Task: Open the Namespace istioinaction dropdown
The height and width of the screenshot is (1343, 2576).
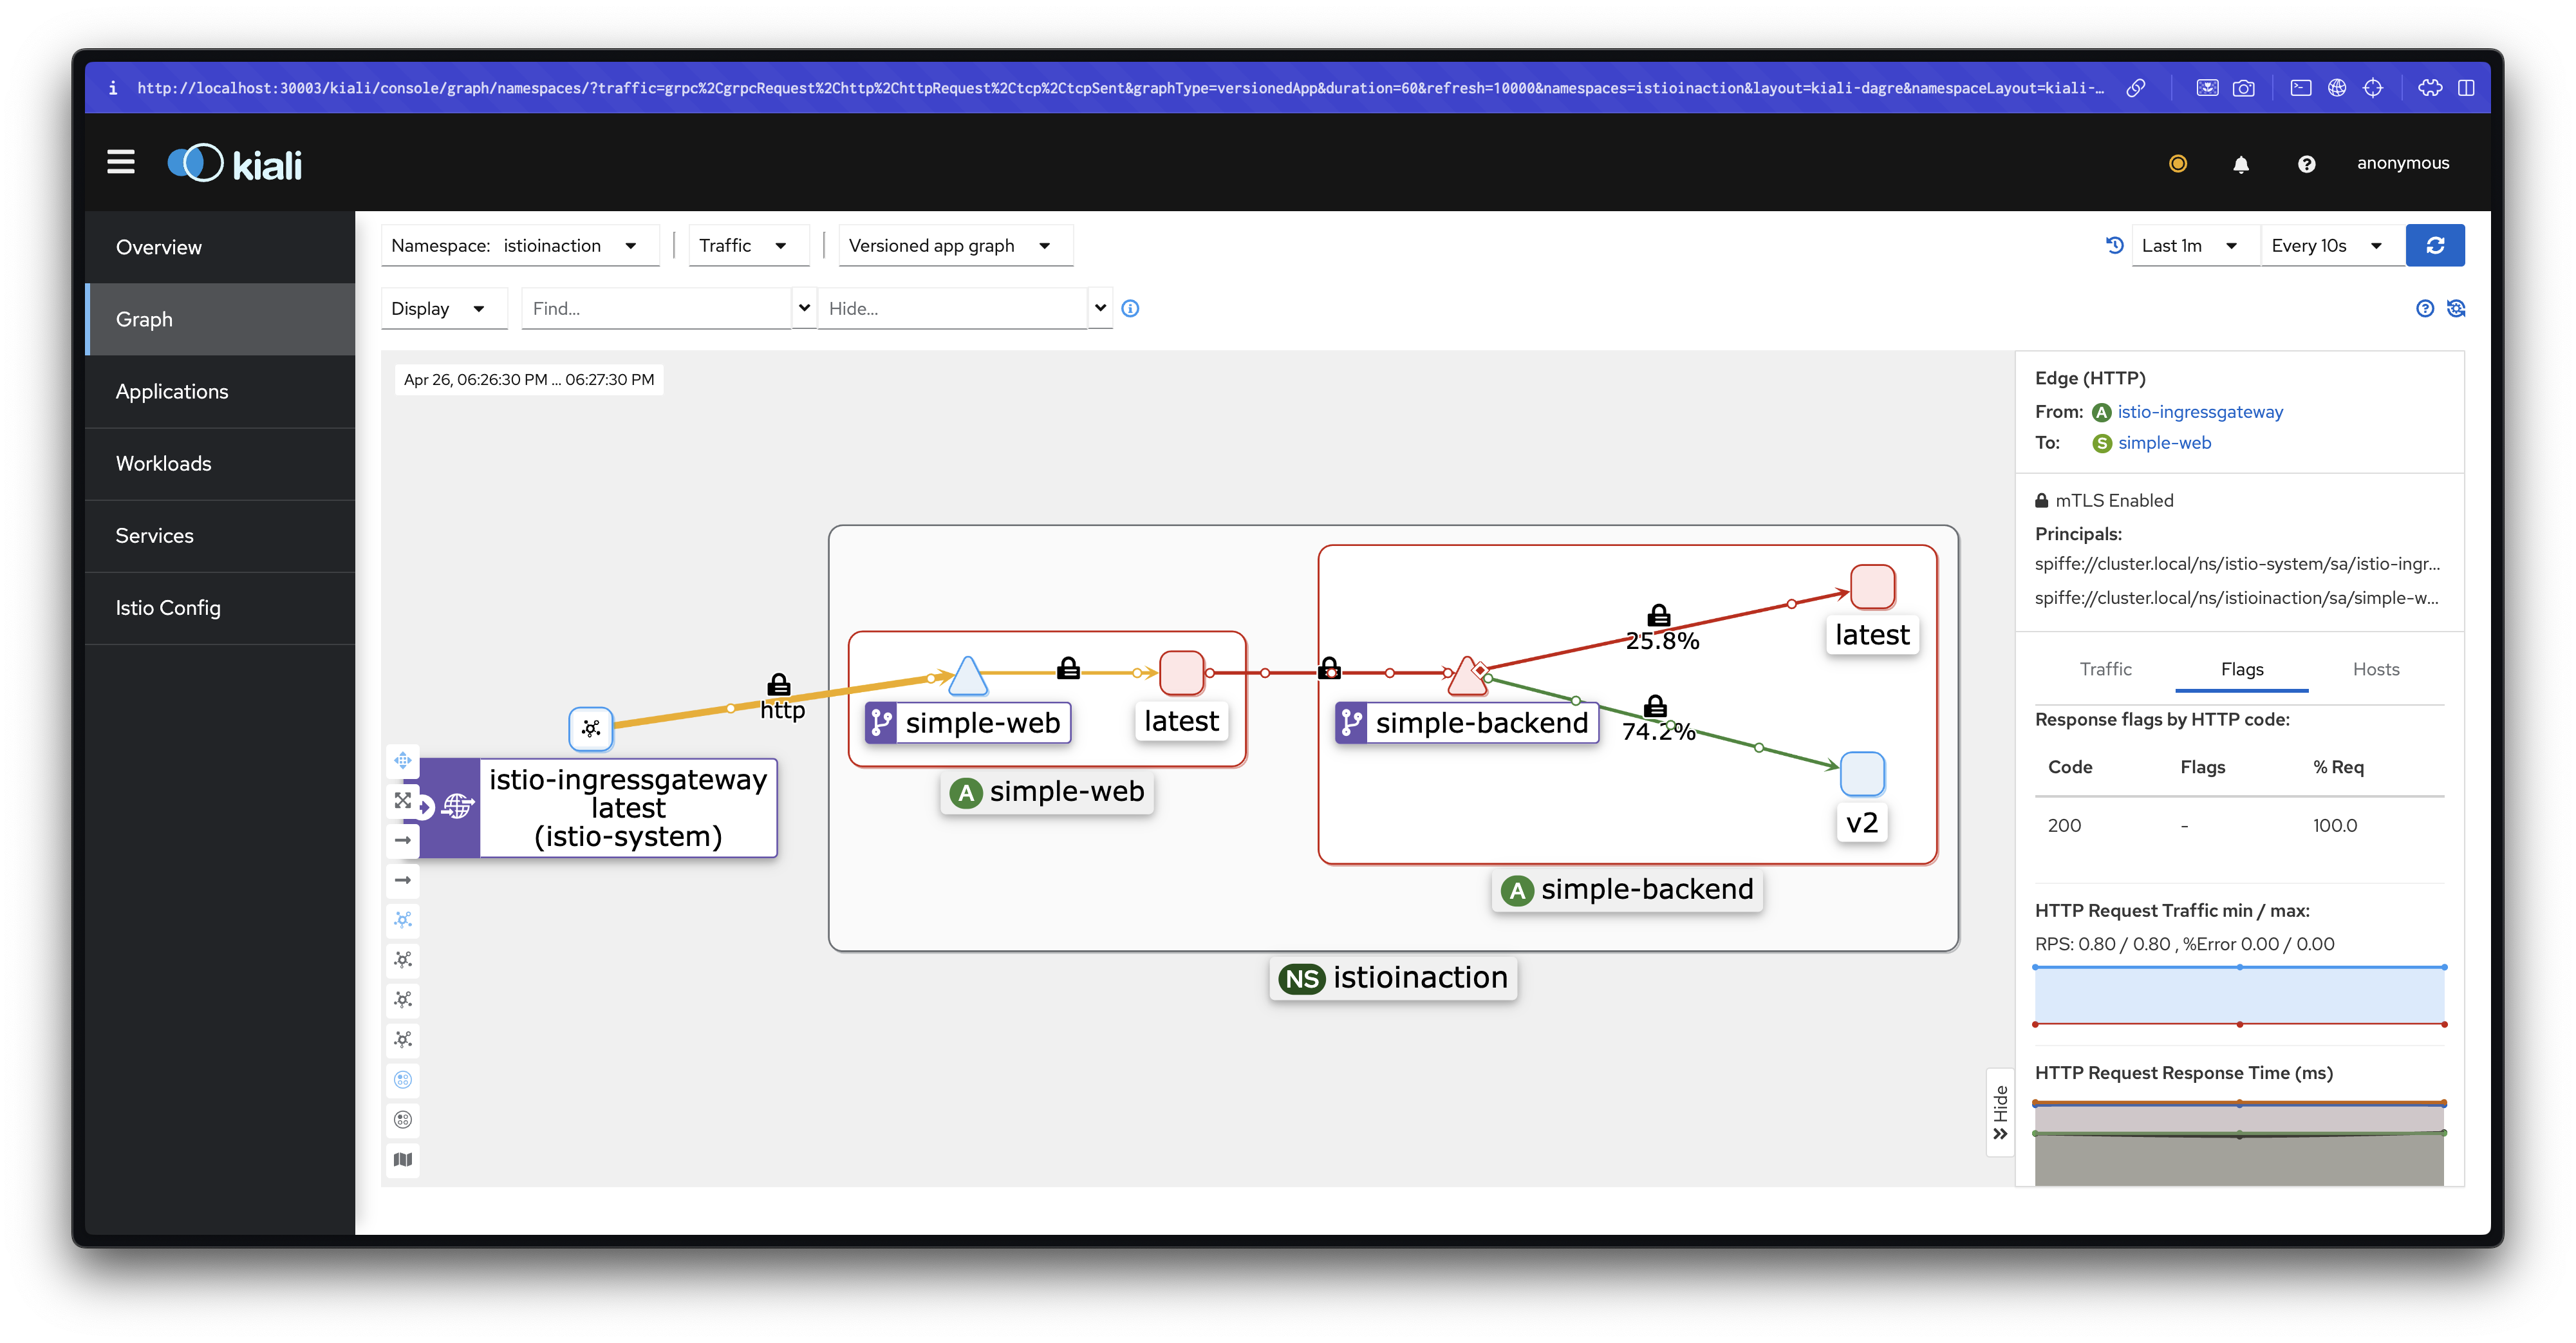Action: point(520,245)
